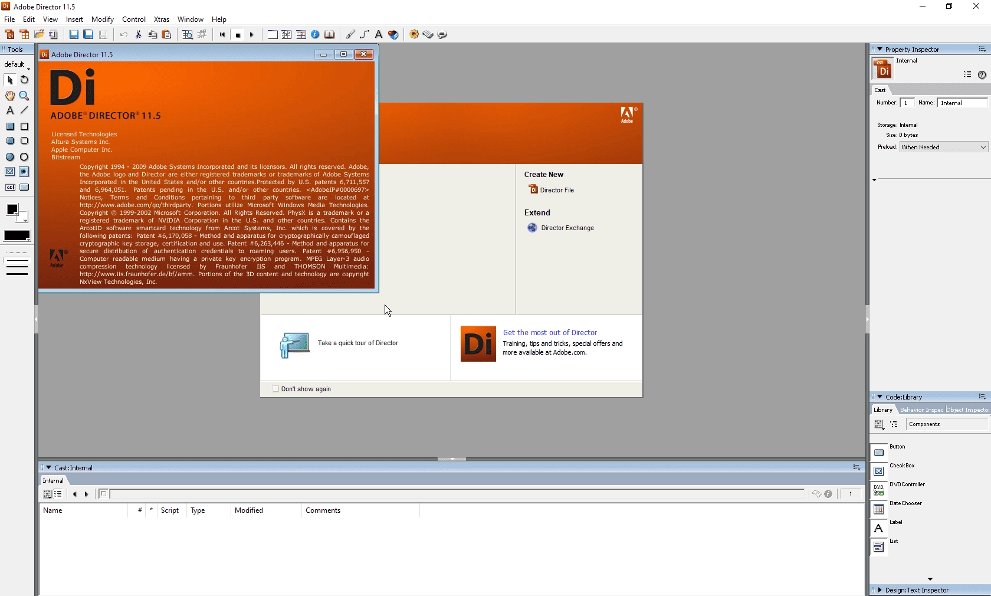This screenshot has height=596, width=991.
Task: Select the outlined Rectangle tool
Action: (24, 126)
